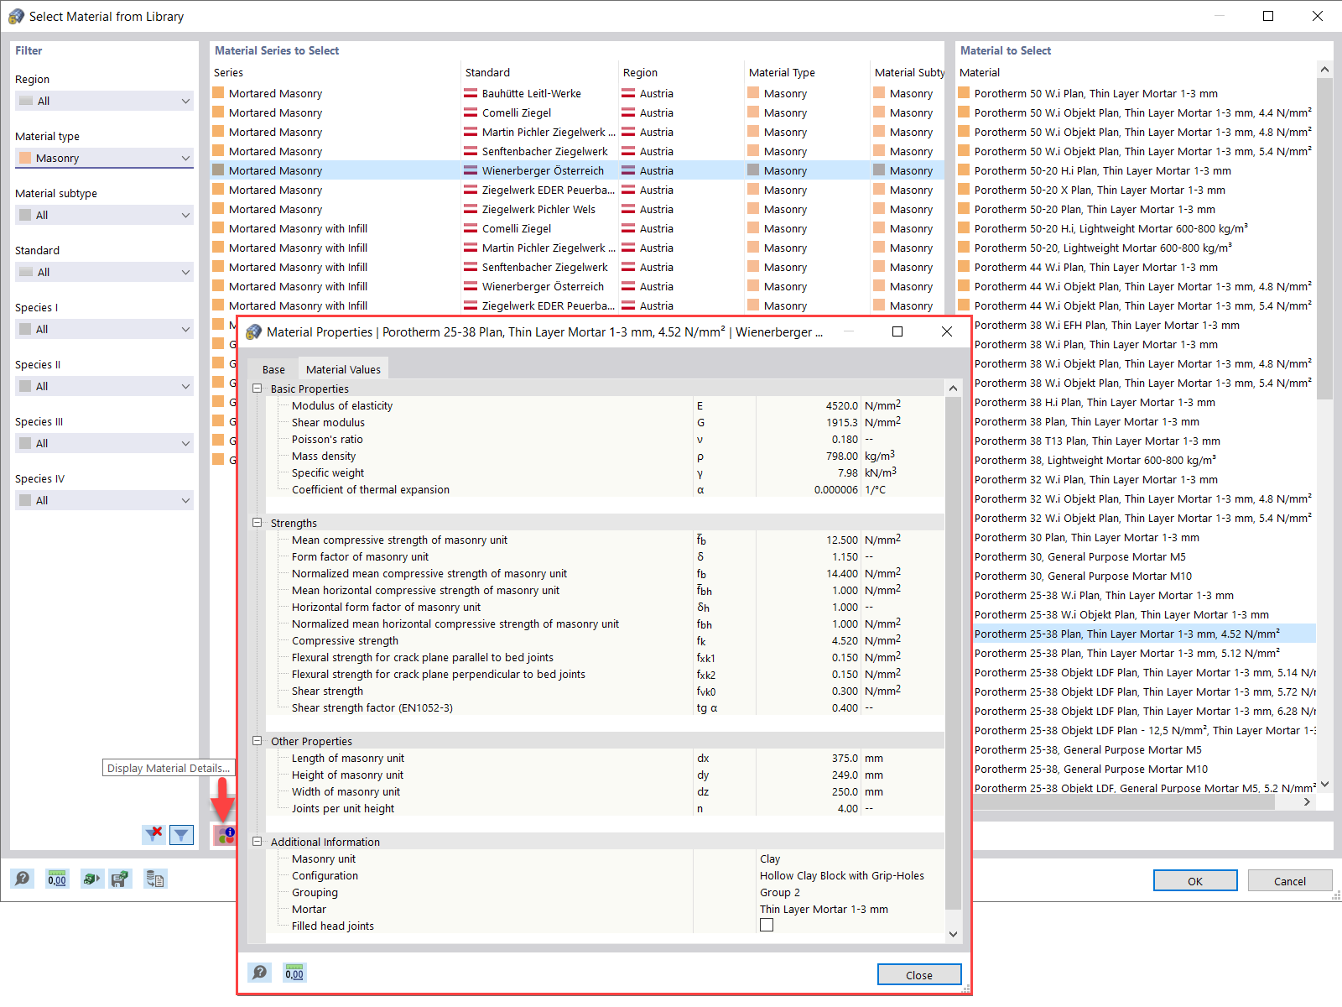Switch to the Base tab
The image size is (1342, 1007).
[x=273, y=369]
